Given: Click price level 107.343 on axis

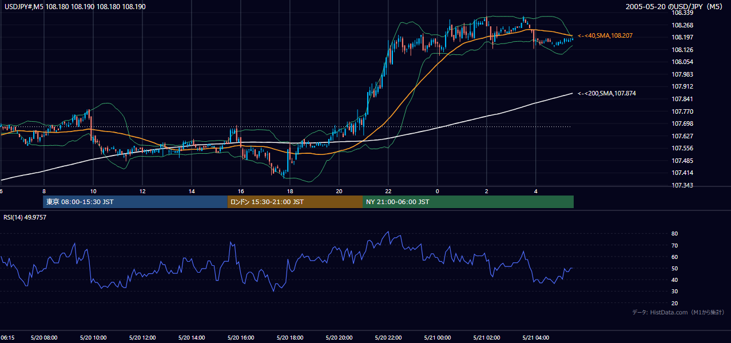Looking at the screenshot, I should click(682, 185).
